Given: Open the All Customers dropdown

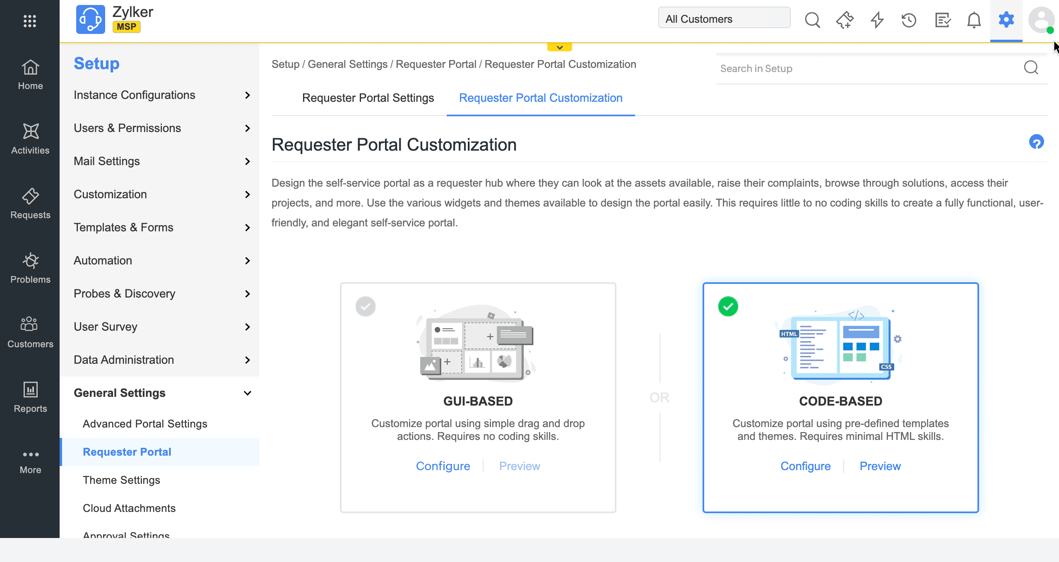Looking at the screenshot, I should (x=724, y=19).
